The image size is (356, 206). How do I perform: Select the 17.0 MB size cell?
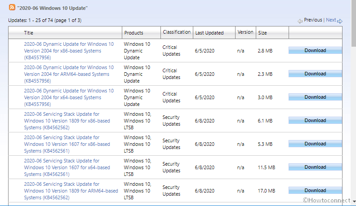[x=266, y=191]
